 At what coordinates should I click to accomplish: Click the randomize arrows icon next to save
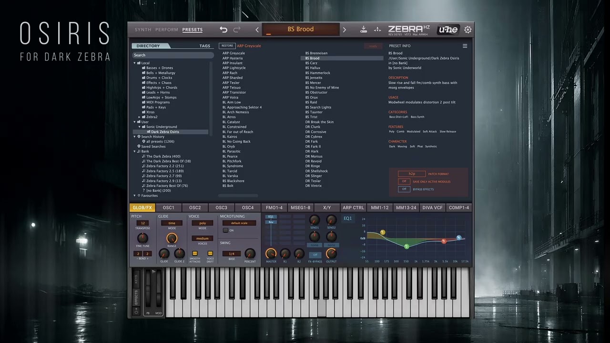[377, 30]
